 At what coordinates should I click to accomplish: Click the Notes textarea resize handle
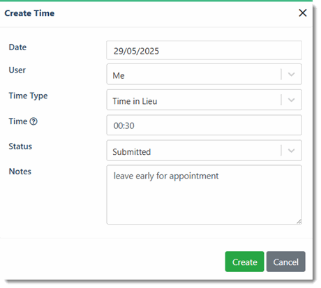pos(299,222)
